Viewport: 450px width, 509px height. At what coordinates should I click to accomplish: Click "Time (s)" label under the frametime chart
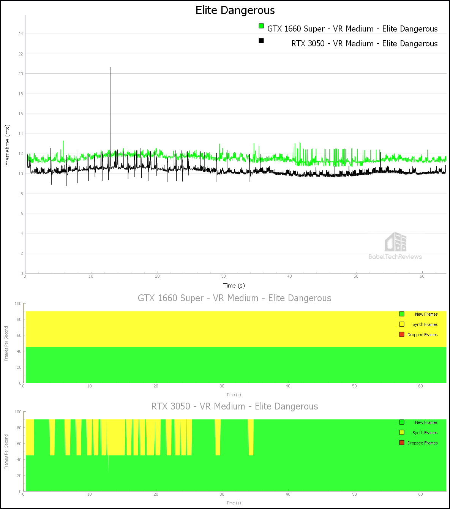tap(234, 286)
